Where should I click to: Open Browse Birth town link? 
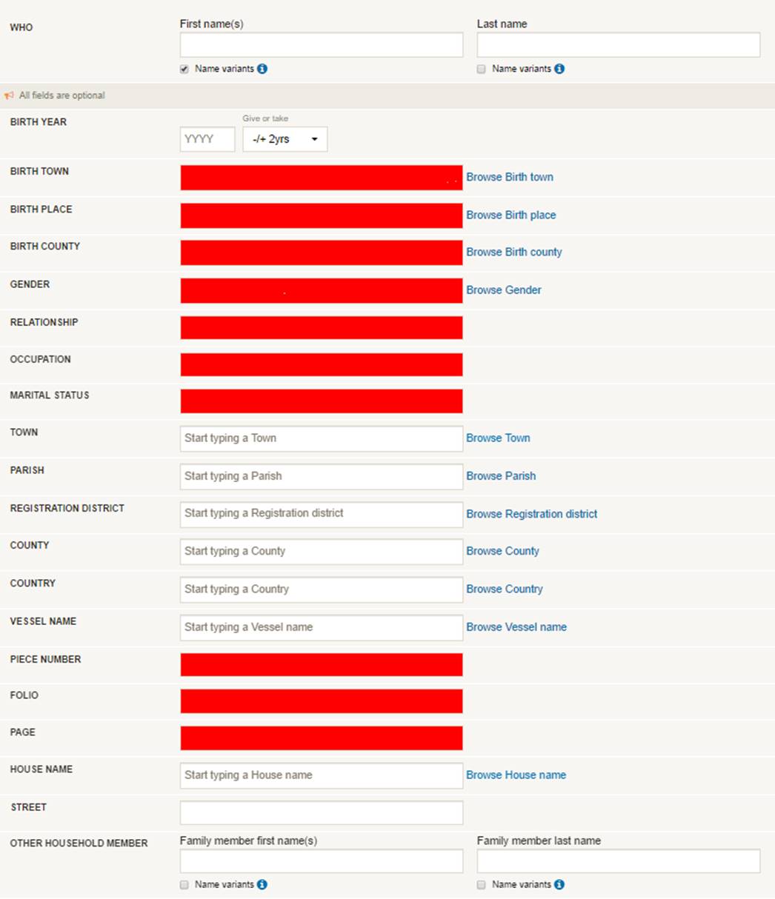510,177
